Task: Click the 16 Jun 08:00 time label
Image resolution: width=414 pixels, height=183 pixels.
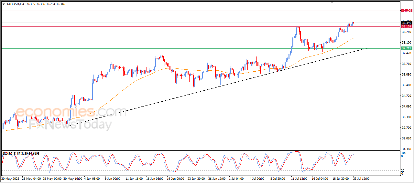Action: click(155, 178)
